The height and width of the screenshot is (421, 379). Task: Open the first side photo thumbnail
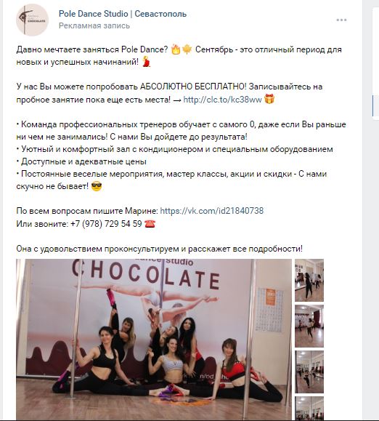click(309, 281)
